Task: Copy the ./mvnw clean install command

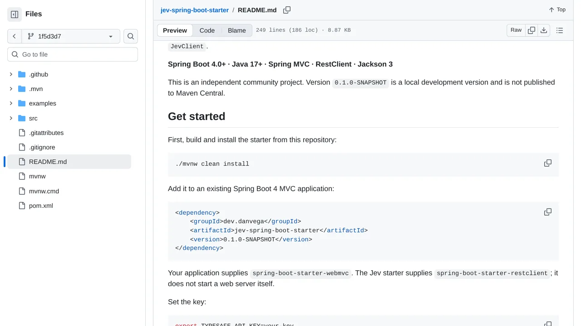Action: pos(548,163)
